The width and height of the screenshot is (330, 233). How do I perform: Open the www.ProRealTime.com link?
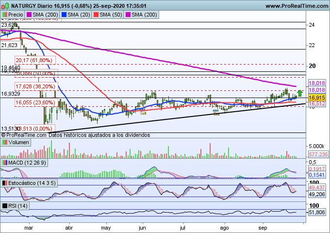pos(296,5)
